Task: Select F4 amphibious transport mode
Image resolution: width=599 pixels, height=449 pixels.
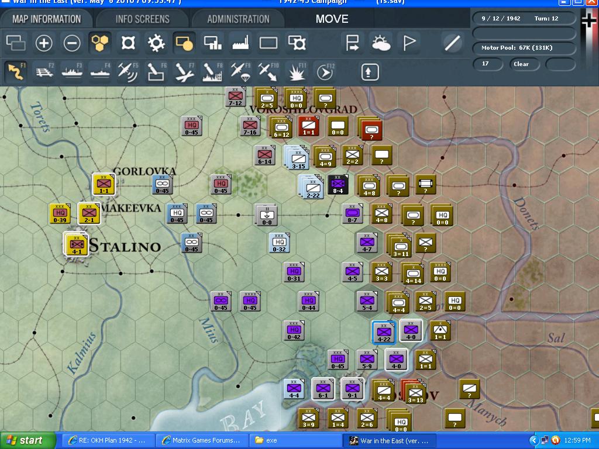Action: click(100, 71)
